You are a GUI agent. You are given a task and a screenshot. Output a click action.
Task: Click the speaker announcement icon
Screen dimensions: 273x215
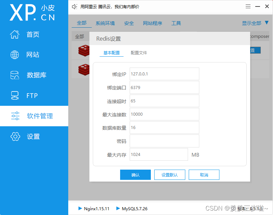(74, 6)
